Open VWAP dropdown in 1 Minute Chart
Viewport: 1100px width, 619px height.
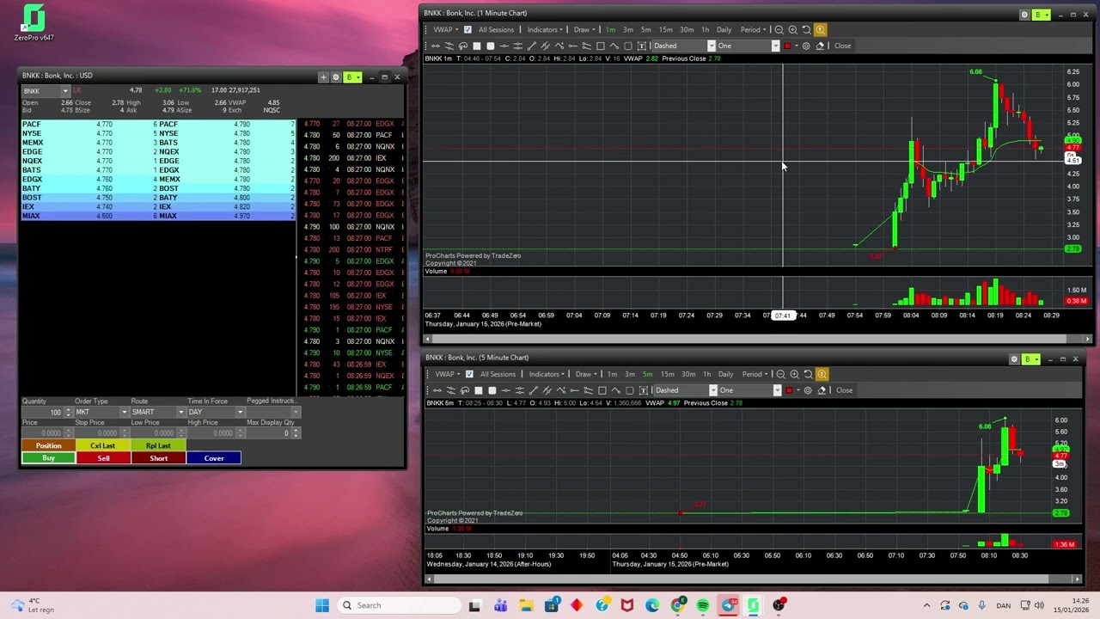coord(446,30)
